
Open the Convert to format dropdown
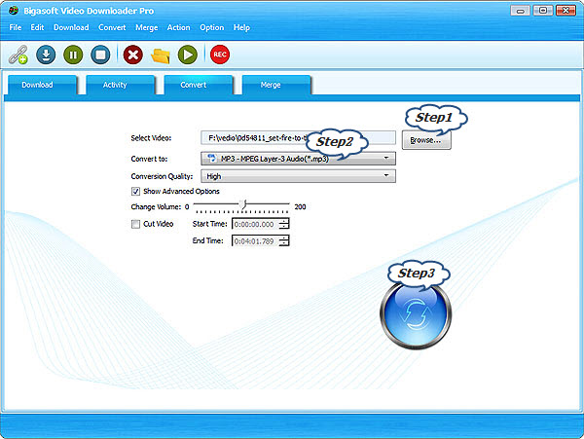point(298,159)
